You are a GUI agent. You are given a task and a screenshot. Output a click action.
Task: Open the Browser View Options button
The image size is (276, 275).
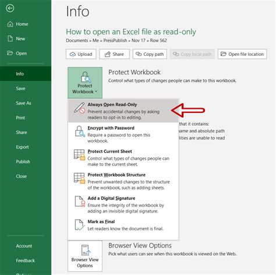(85, 256)
